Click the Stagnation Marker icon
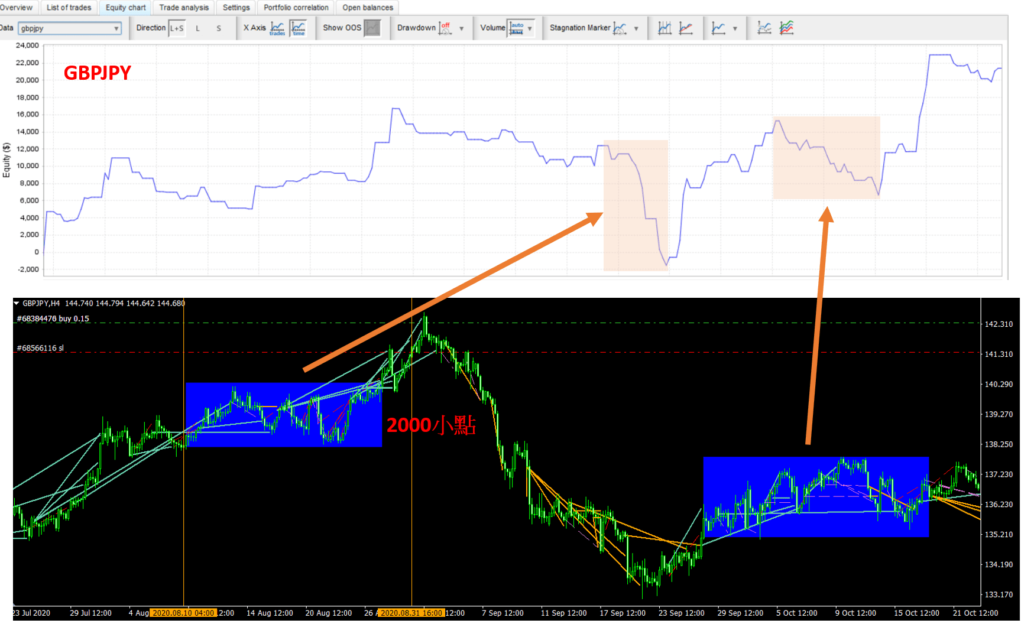 pyautogui.click(x=620, y=28)
